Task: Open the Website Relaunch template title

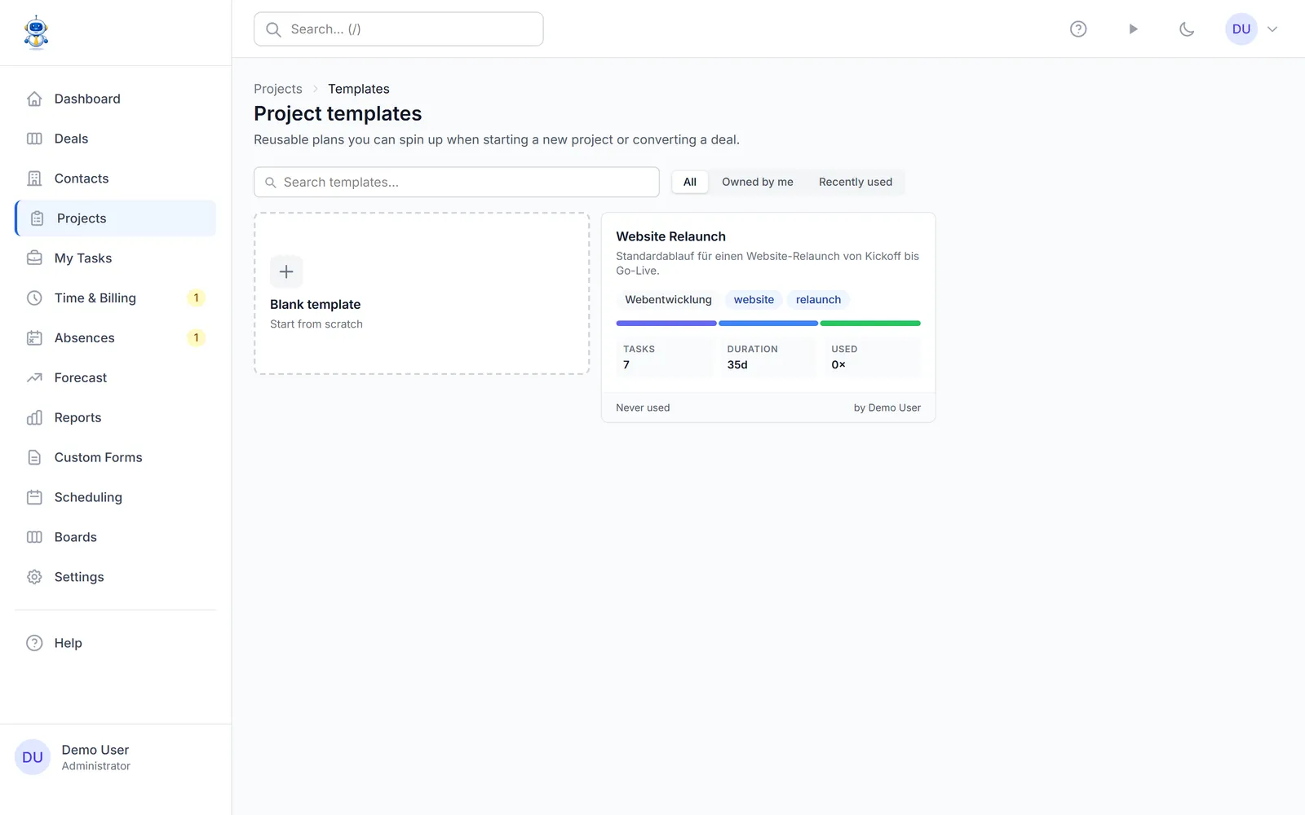Action: click(670, 236)
